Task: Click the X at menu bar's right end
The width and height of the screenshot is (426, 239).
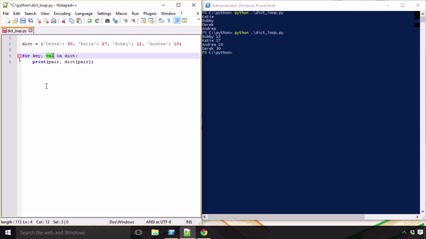Action: (198, 14)
